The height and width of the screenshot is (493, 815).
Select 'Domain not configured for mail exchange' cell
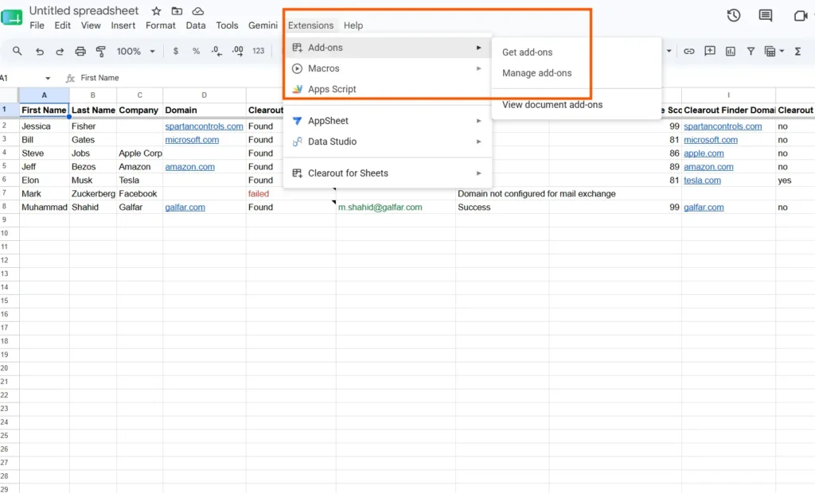pyautogui.click(x=536, y=194)
